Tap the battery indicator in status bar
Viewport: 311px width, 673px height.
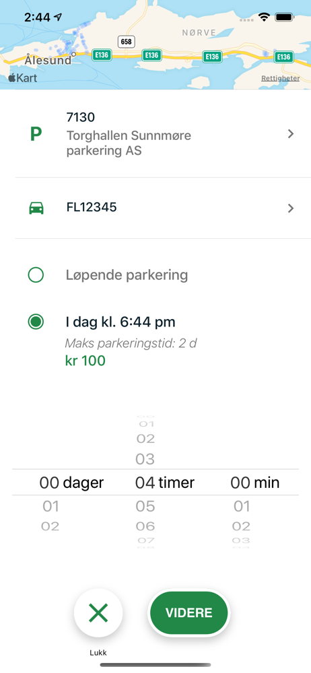[284, 17]
